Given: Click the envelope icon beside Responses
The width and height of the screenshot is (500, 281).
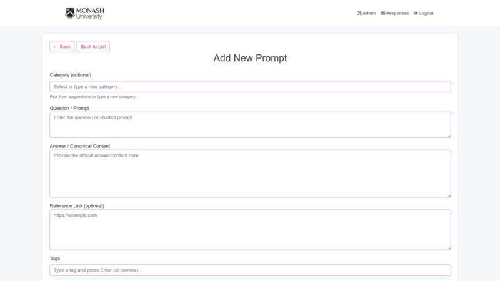Looking at the screenshot, I should coord(383,13).
